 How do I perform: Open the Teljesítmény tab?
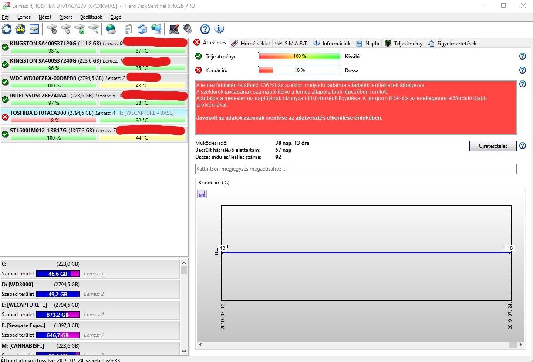coord(404,43)
